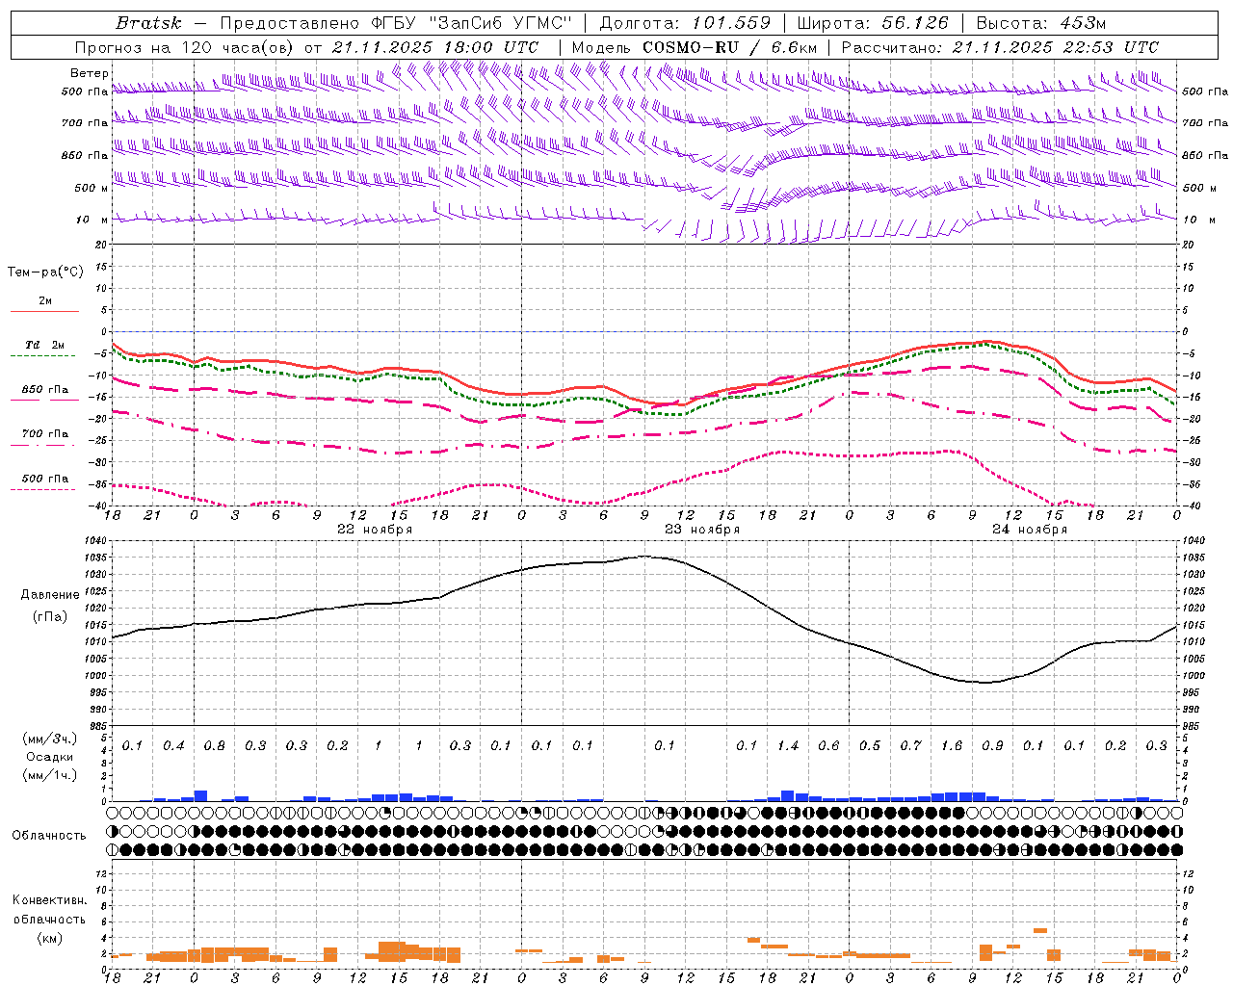Click the precipitation value "0.4"
This screenshot has width=1233, height=986.
[173, 746]
